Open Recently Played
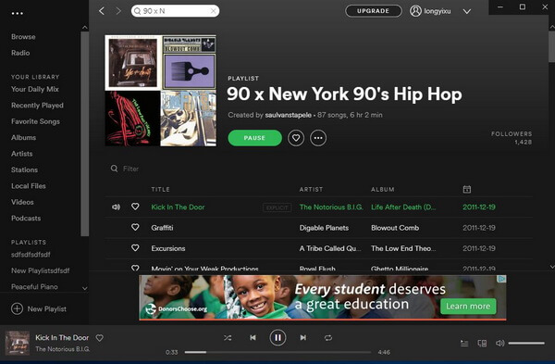The image size is (555, 364). click(x=37, y=106)
